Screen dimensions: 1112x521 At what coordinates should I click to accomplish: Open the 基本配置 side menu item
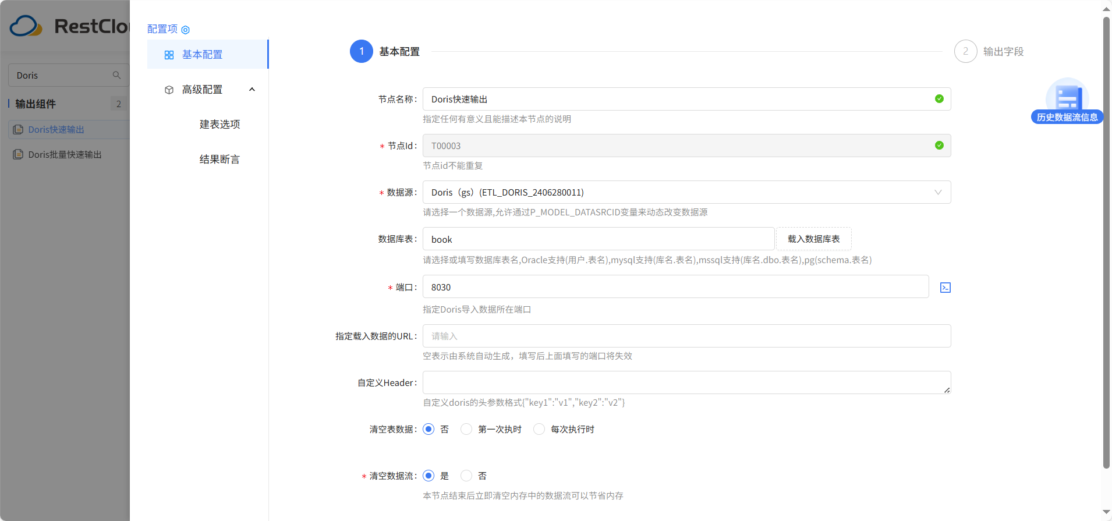[207, 54]
